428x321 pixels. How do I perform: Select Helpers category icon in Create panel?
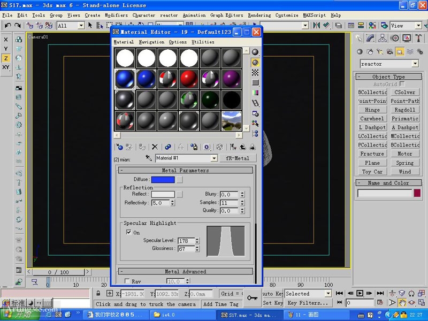400,51
